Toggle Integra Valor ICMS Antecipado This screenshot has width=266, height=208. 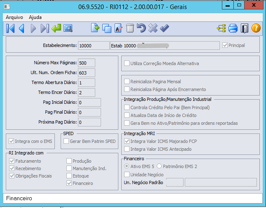(x=127, y=149)
